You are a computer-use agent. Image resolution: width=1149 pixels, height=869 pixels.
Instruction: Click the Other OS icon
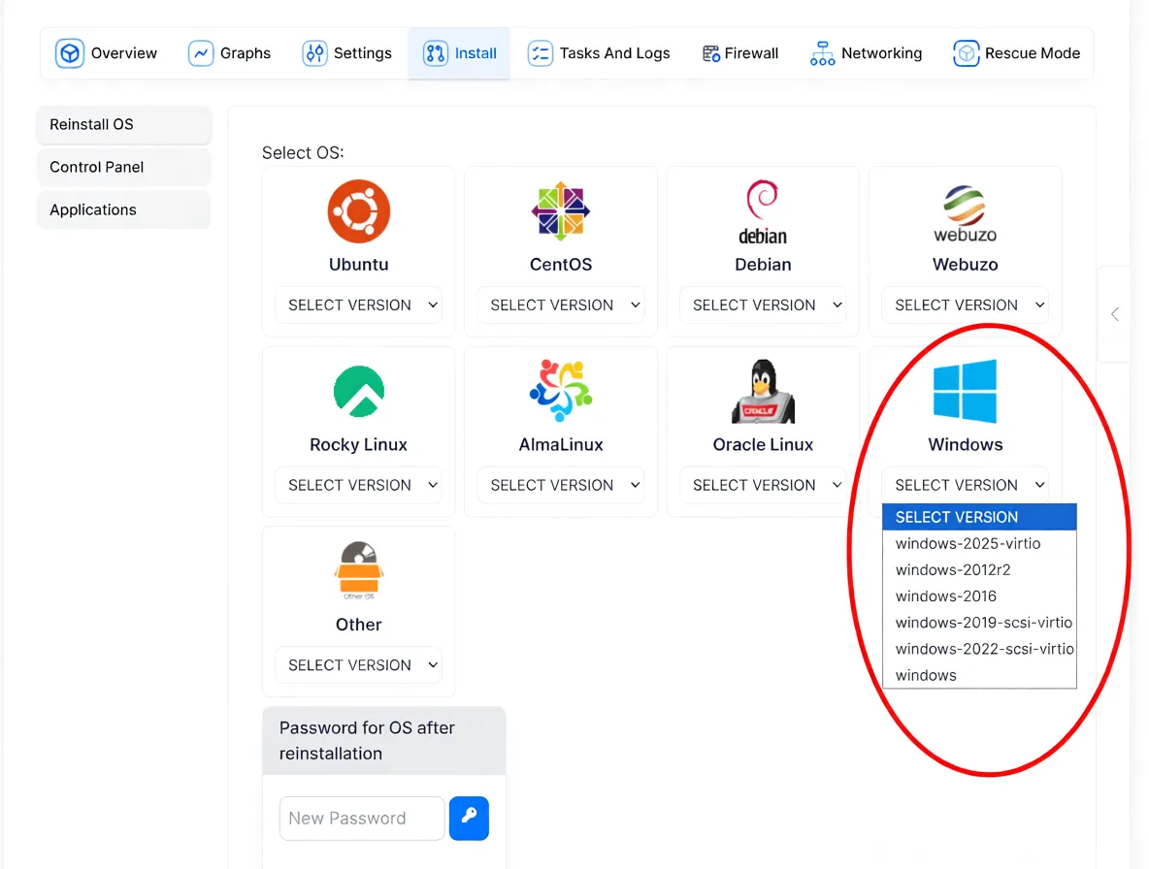click(358, 569)
